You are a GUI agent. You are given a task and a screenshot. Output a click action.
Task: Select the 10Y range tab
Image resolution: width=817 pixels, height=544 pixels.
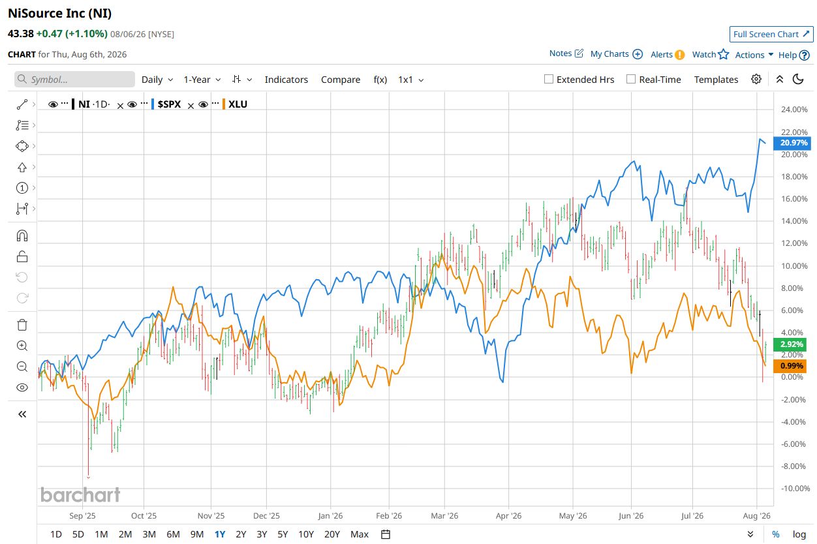305,534
